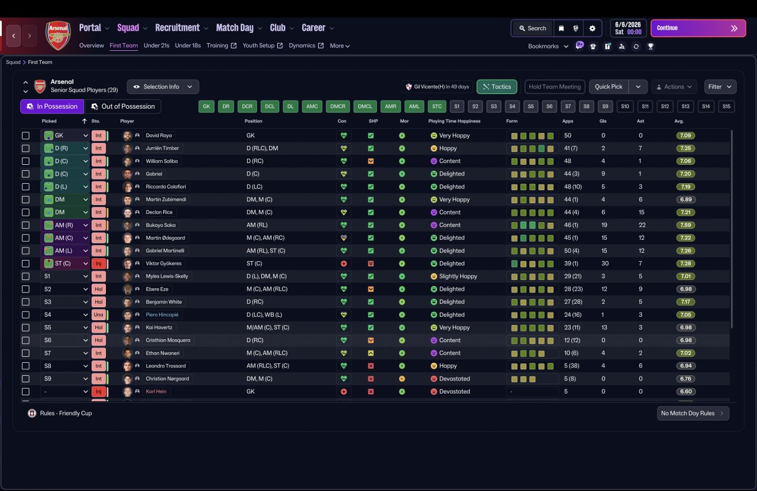The image size is (757, 491).
Task: Click the info icon beside Bukayo Saka
Action: click(x=137, y=225)
